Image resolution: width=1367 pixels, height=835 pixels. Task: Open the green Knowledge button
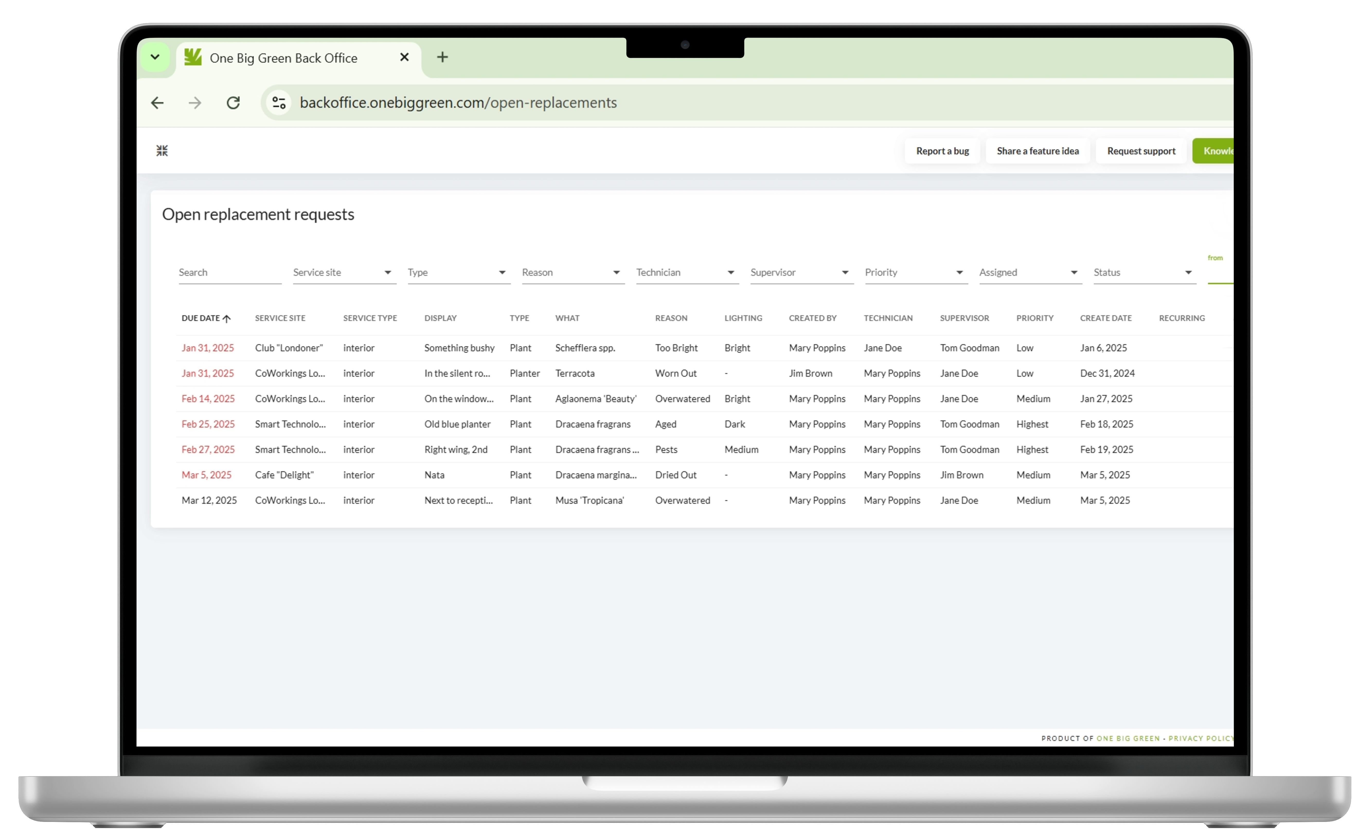[1213, 151]
